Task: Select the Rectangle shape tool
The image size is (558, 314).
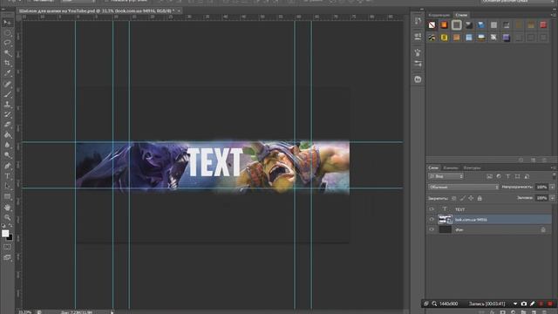Action: 7,196
